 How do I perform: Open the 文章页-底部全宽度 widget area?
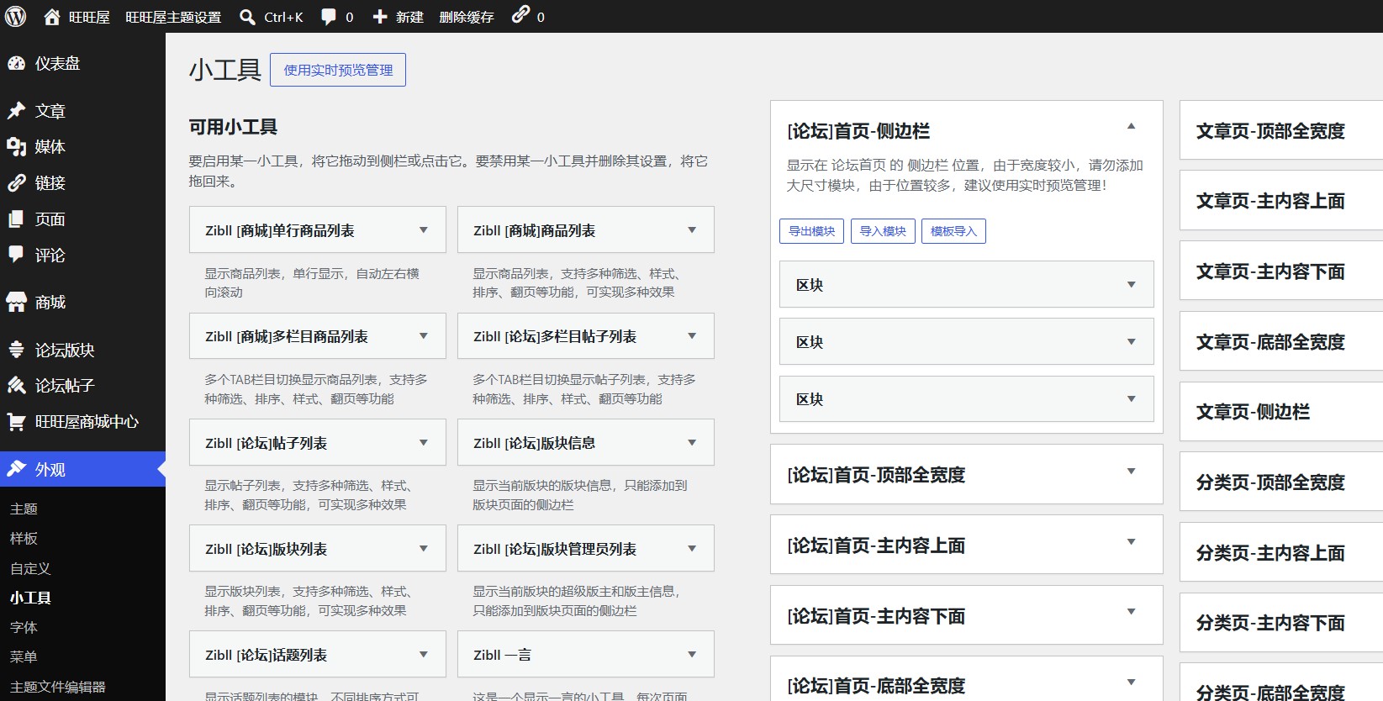(x=1281, y=342)
